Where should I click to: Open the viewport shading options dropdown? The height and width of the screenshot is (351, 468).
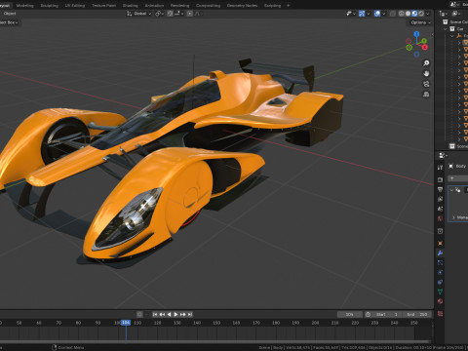428,14
